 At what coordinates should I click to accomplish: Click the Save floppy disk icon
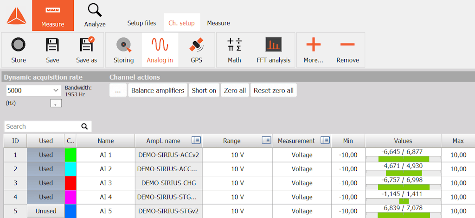(x=52, y=45)
